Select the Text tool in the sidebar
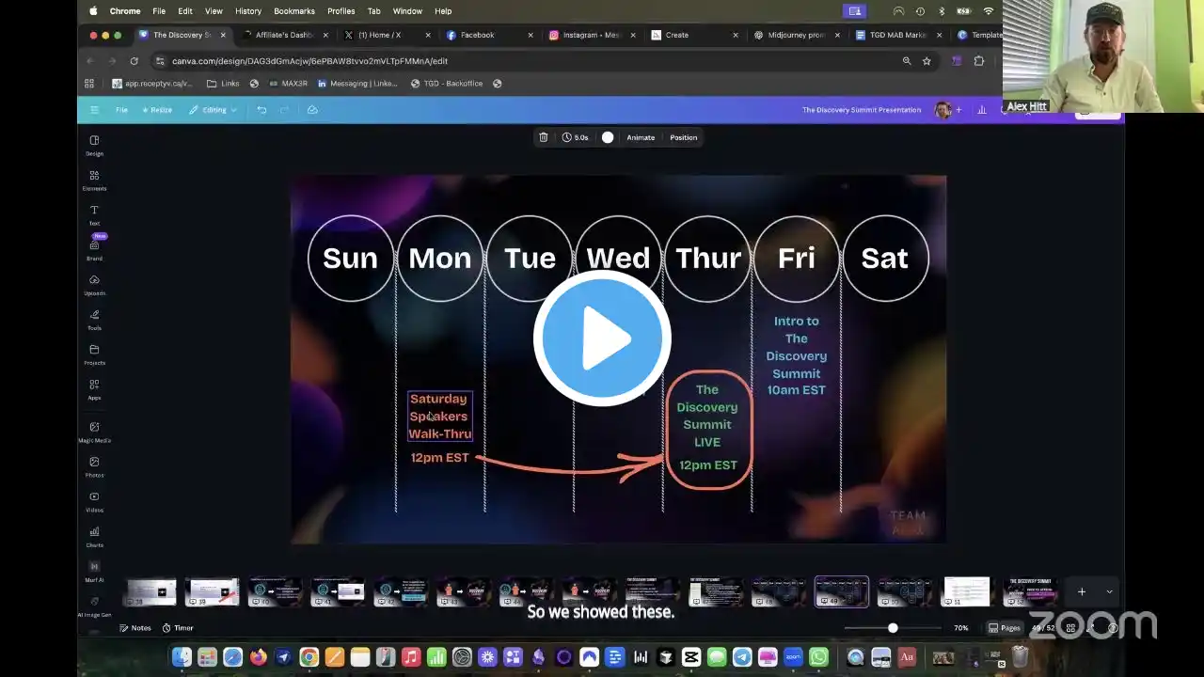1204x677 pixels. pyautogui.click(x=94, y=214)
